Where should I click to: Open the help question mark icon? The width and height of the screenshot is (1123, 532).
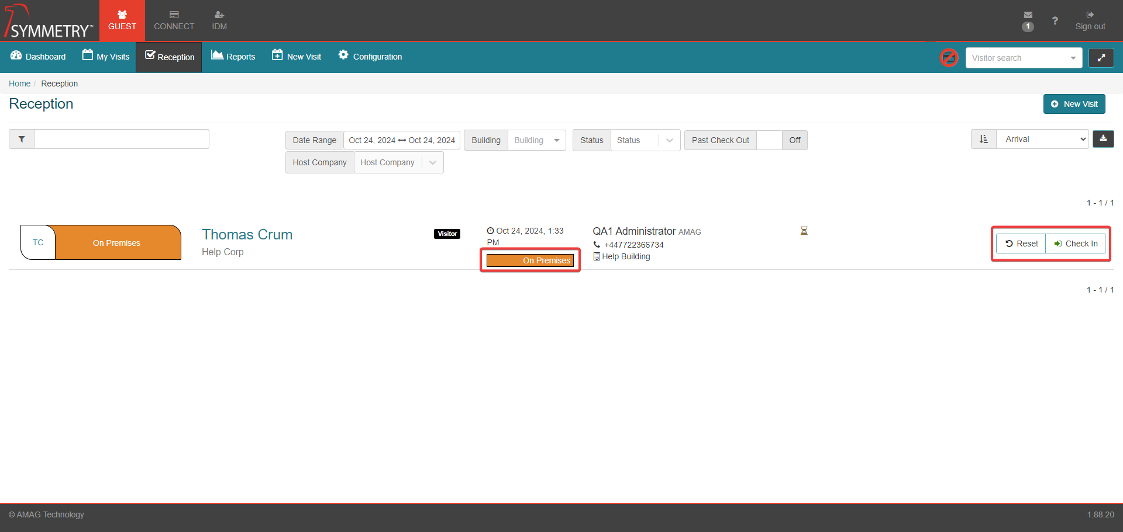click(x=1055, y=21)
